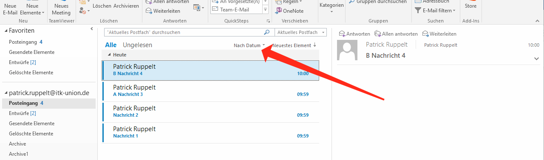Click the Team-E-Mail quick step icon
This screenshot has width=544, height=160.
(215, 9)
